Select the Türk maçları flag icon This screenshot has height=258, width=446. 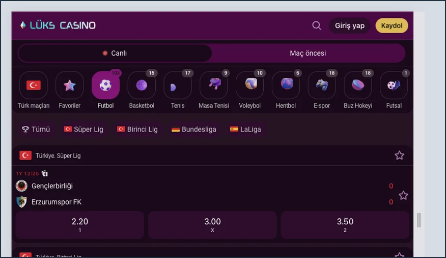click(34, 85)
